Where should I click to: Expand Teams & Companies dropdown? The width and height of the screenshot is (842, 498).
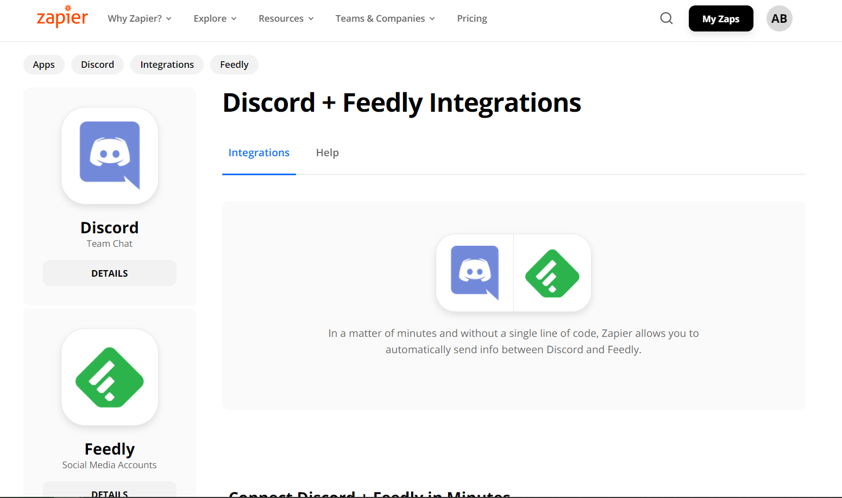(x=385, y=18)
